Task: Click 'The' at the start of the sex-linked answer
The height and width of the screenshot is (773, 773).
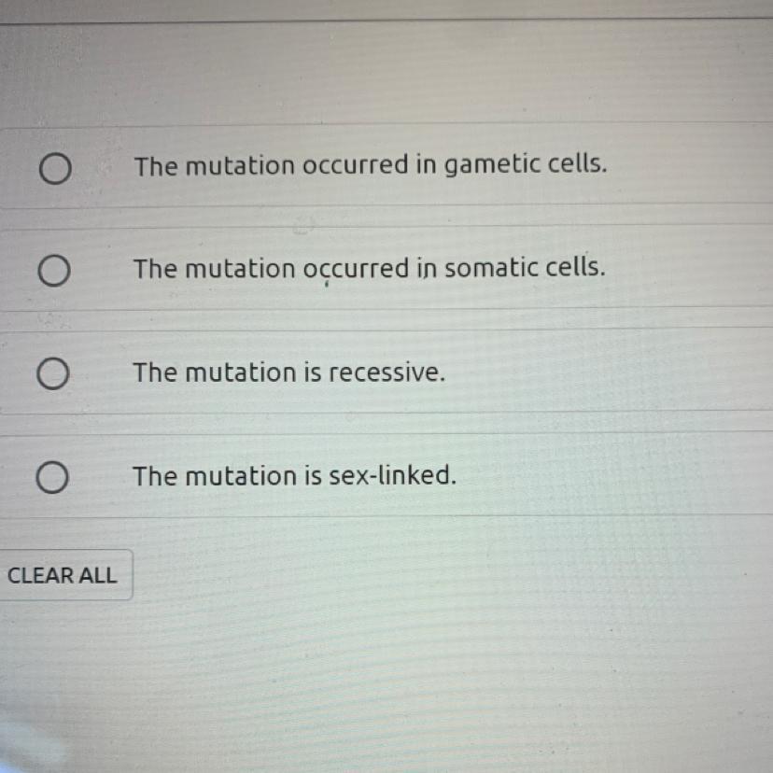Action: coord(153,476)
